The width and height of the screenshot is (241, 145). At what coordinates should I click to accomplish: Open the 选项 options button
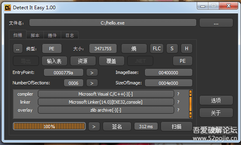[216, 100]
